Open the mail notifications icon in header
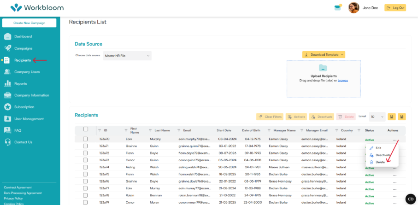Viewport: 418px width, 205px height. (338, 7)
